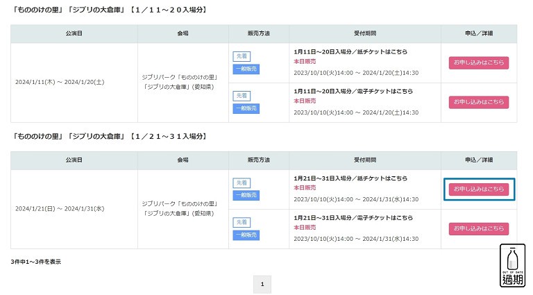This screenshot has width=533, height=295.
Task: Click 先着 badge in 1/11–20 electronic row
Action: coord(242,96)
